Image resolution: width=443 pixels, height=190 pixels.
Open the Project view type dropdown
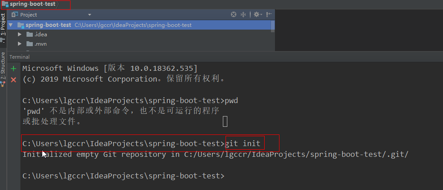pos(89,15)
